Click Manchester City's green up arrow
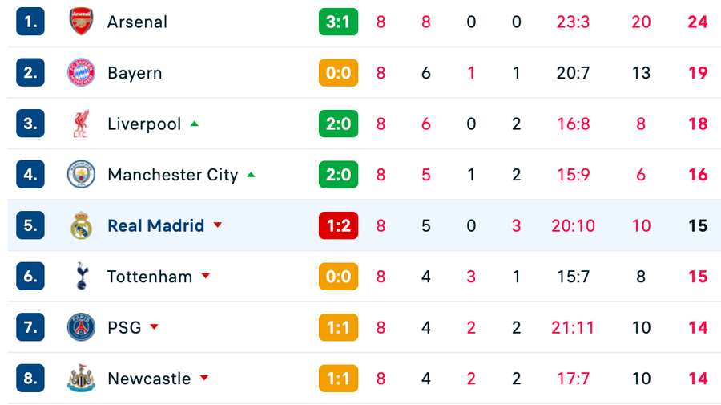The width and height of the screenshot is (721, 405). [252, 174]
